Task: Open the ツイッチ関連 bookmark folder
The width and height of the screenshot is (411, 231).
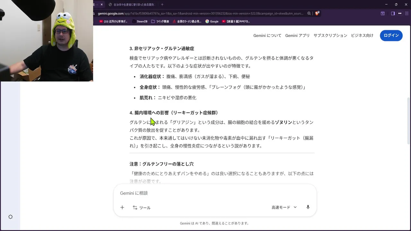Action: point(160,21)
